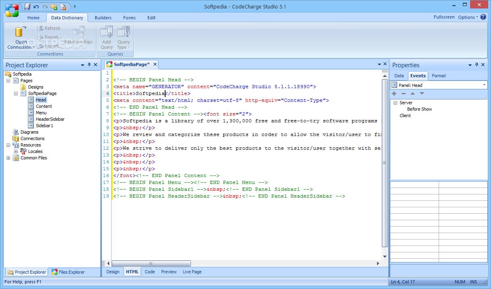The height and width of the screenshot is (289, 491).
Task: Click the minus remove event icon
Action: click(403, 93)
